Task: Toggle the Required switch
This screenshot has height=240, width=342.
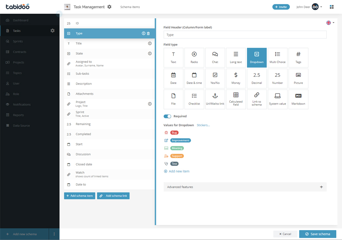Action: click(x=167, y=116)
